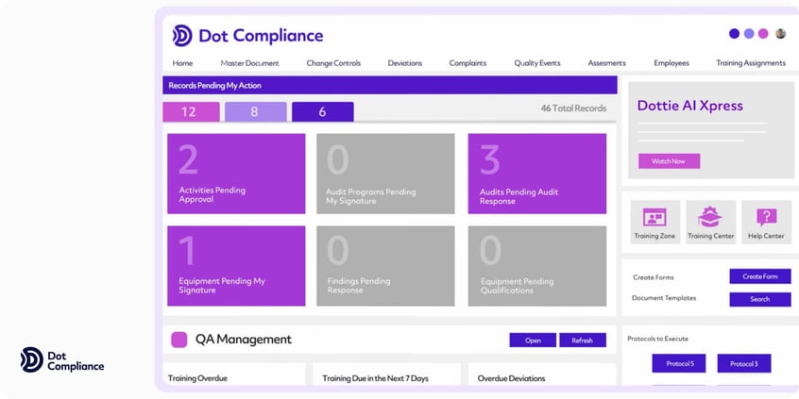This screenshot has height=399, width=799.
Task: Click the Create Form button
Action: (x=759, y=276)
